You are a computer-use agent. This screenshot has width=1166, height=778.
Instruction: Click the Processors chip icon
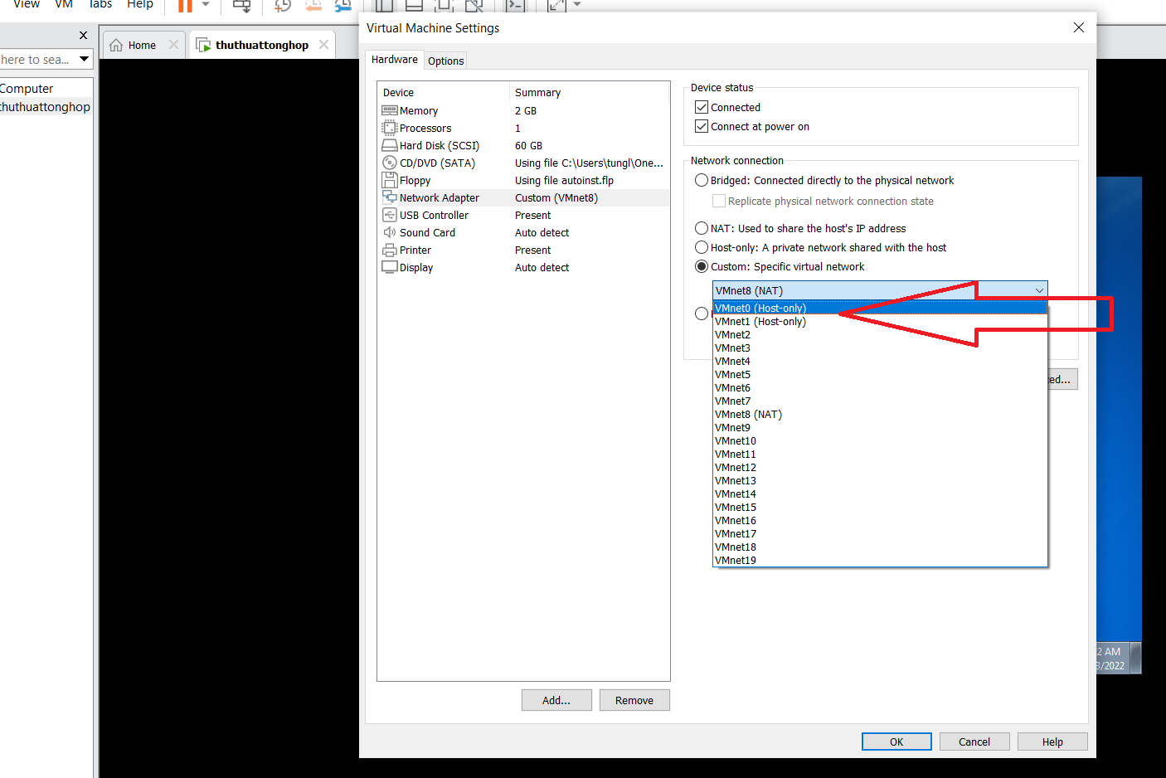pyautogui.click(x=390, y=128)
